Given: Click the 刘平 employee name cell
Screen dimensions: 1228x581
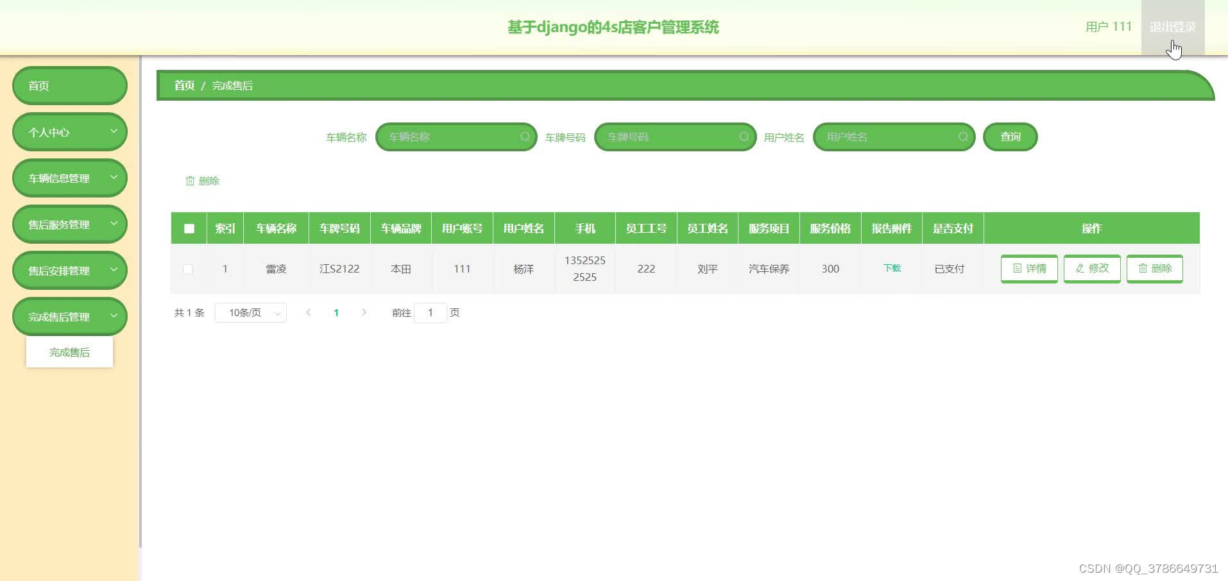Looking at the screenshot, I should tap(708, 269).
